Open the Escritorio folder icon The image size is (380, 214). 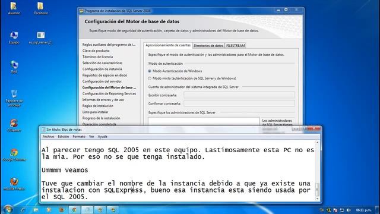coord(41,8)
